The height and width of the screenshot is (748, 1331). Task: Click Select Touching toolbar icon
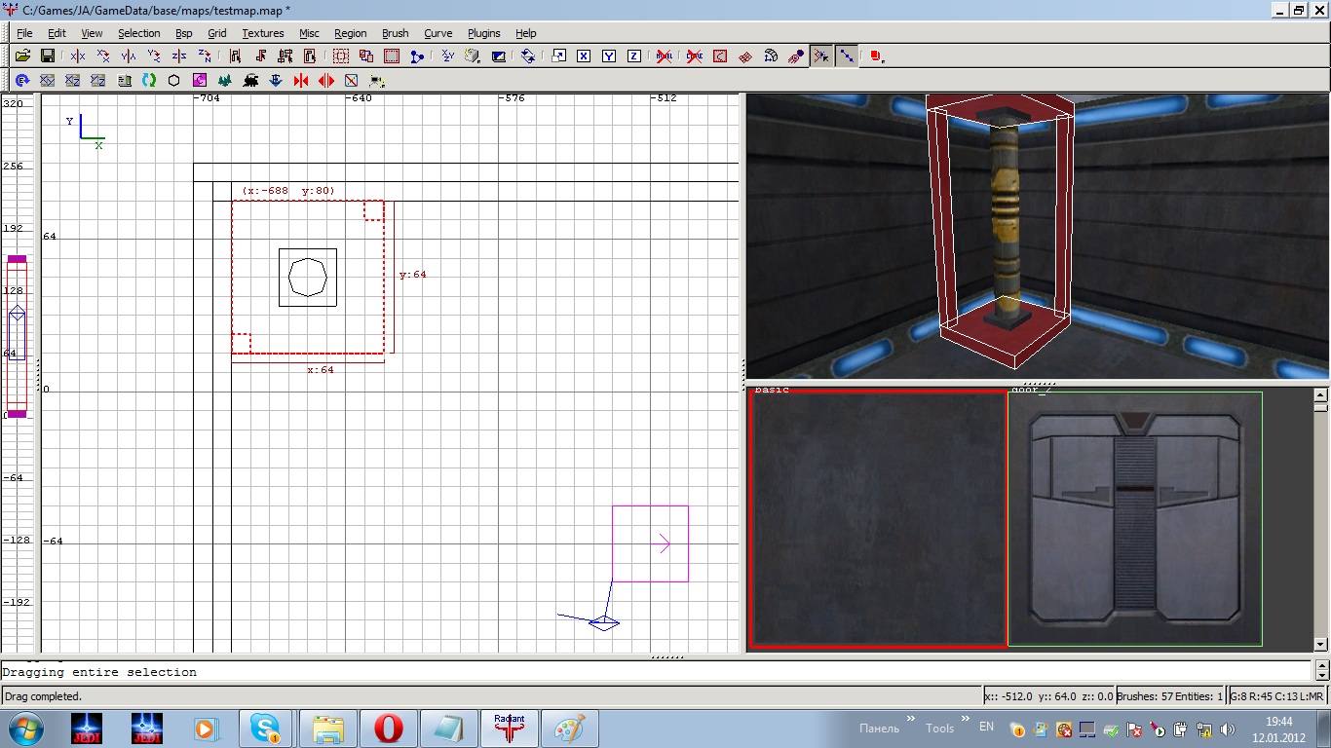260,56
